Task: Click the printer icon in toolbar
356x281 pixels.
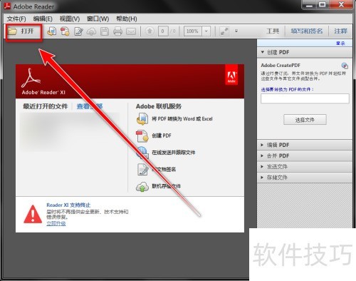Action: pos(117,31)
